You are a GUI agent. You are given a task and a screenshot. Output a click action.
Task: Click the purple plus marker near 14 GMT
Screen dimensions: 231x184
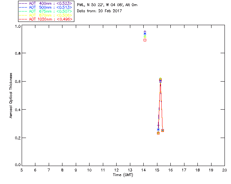coord(145,32)
